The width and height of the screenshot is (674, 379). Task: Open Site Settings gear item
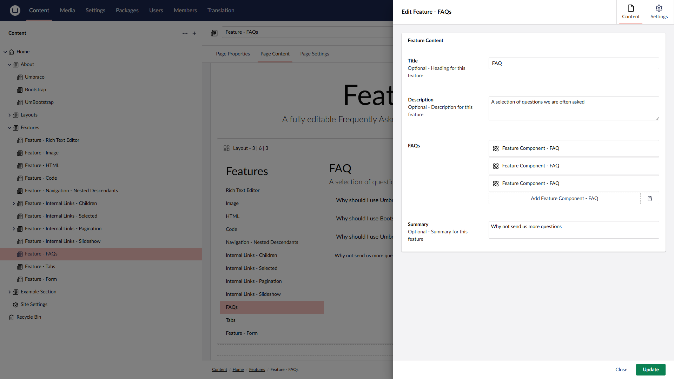[x=34, y=304]
